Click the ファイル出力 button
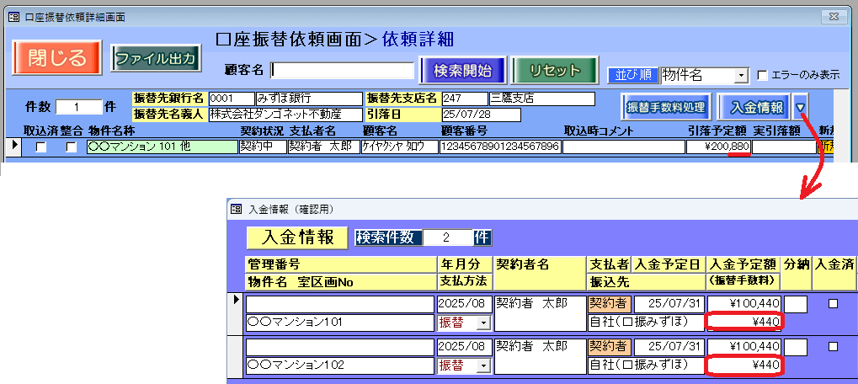858x384 pixels. click(156, 59)
